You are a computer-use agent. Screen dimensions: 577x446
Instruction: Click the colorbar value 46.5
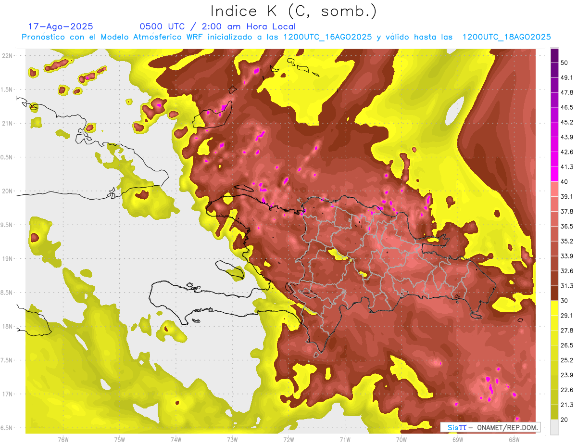[567, 107]
